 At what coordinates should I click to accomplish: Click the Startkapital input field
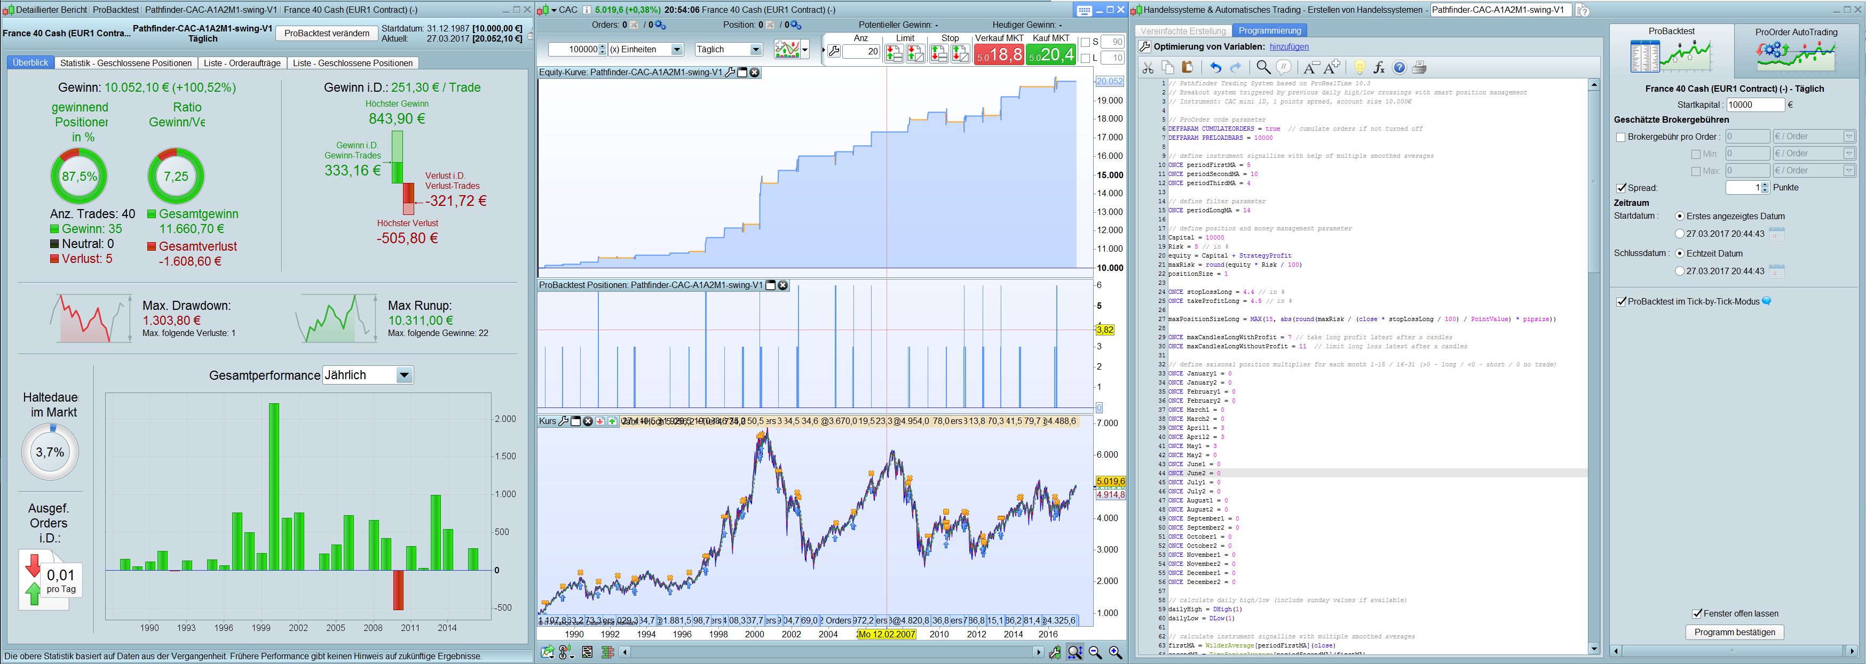coord(1755,105)
